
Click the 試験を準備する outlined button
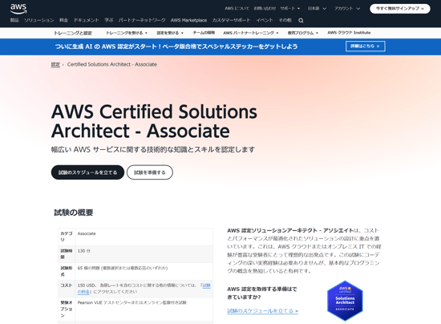[x=150, y=172]
